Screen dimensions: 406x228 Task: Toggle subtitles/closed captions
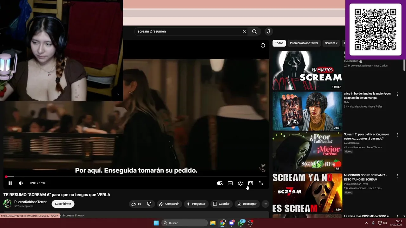(230, 183)
